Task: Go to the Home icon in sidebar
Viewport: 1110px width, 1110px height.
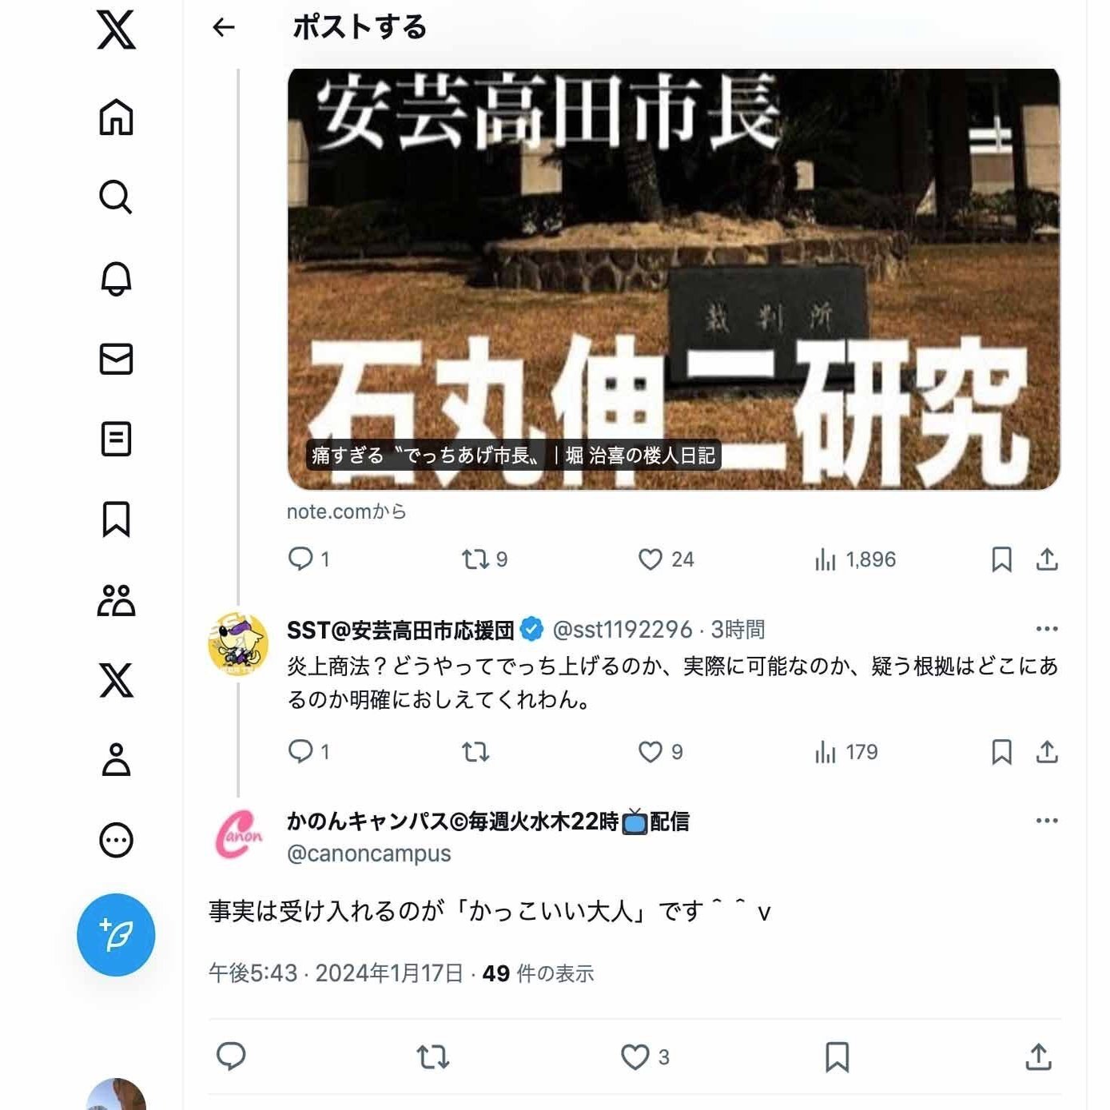Action: pyautogui.click(x=116, y=117)
